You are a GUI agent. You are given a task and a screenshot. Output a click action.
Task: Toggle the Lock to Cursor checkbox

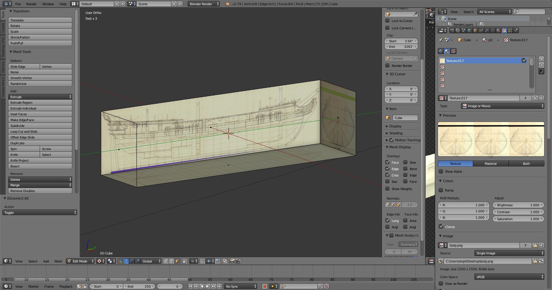387,21
